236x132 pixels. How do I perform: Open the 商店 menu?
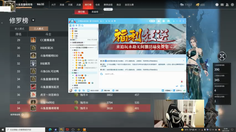(119, 5)
